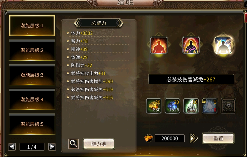247x157 pixels.
Task: Go to the next page arrow
Action: 52,147
